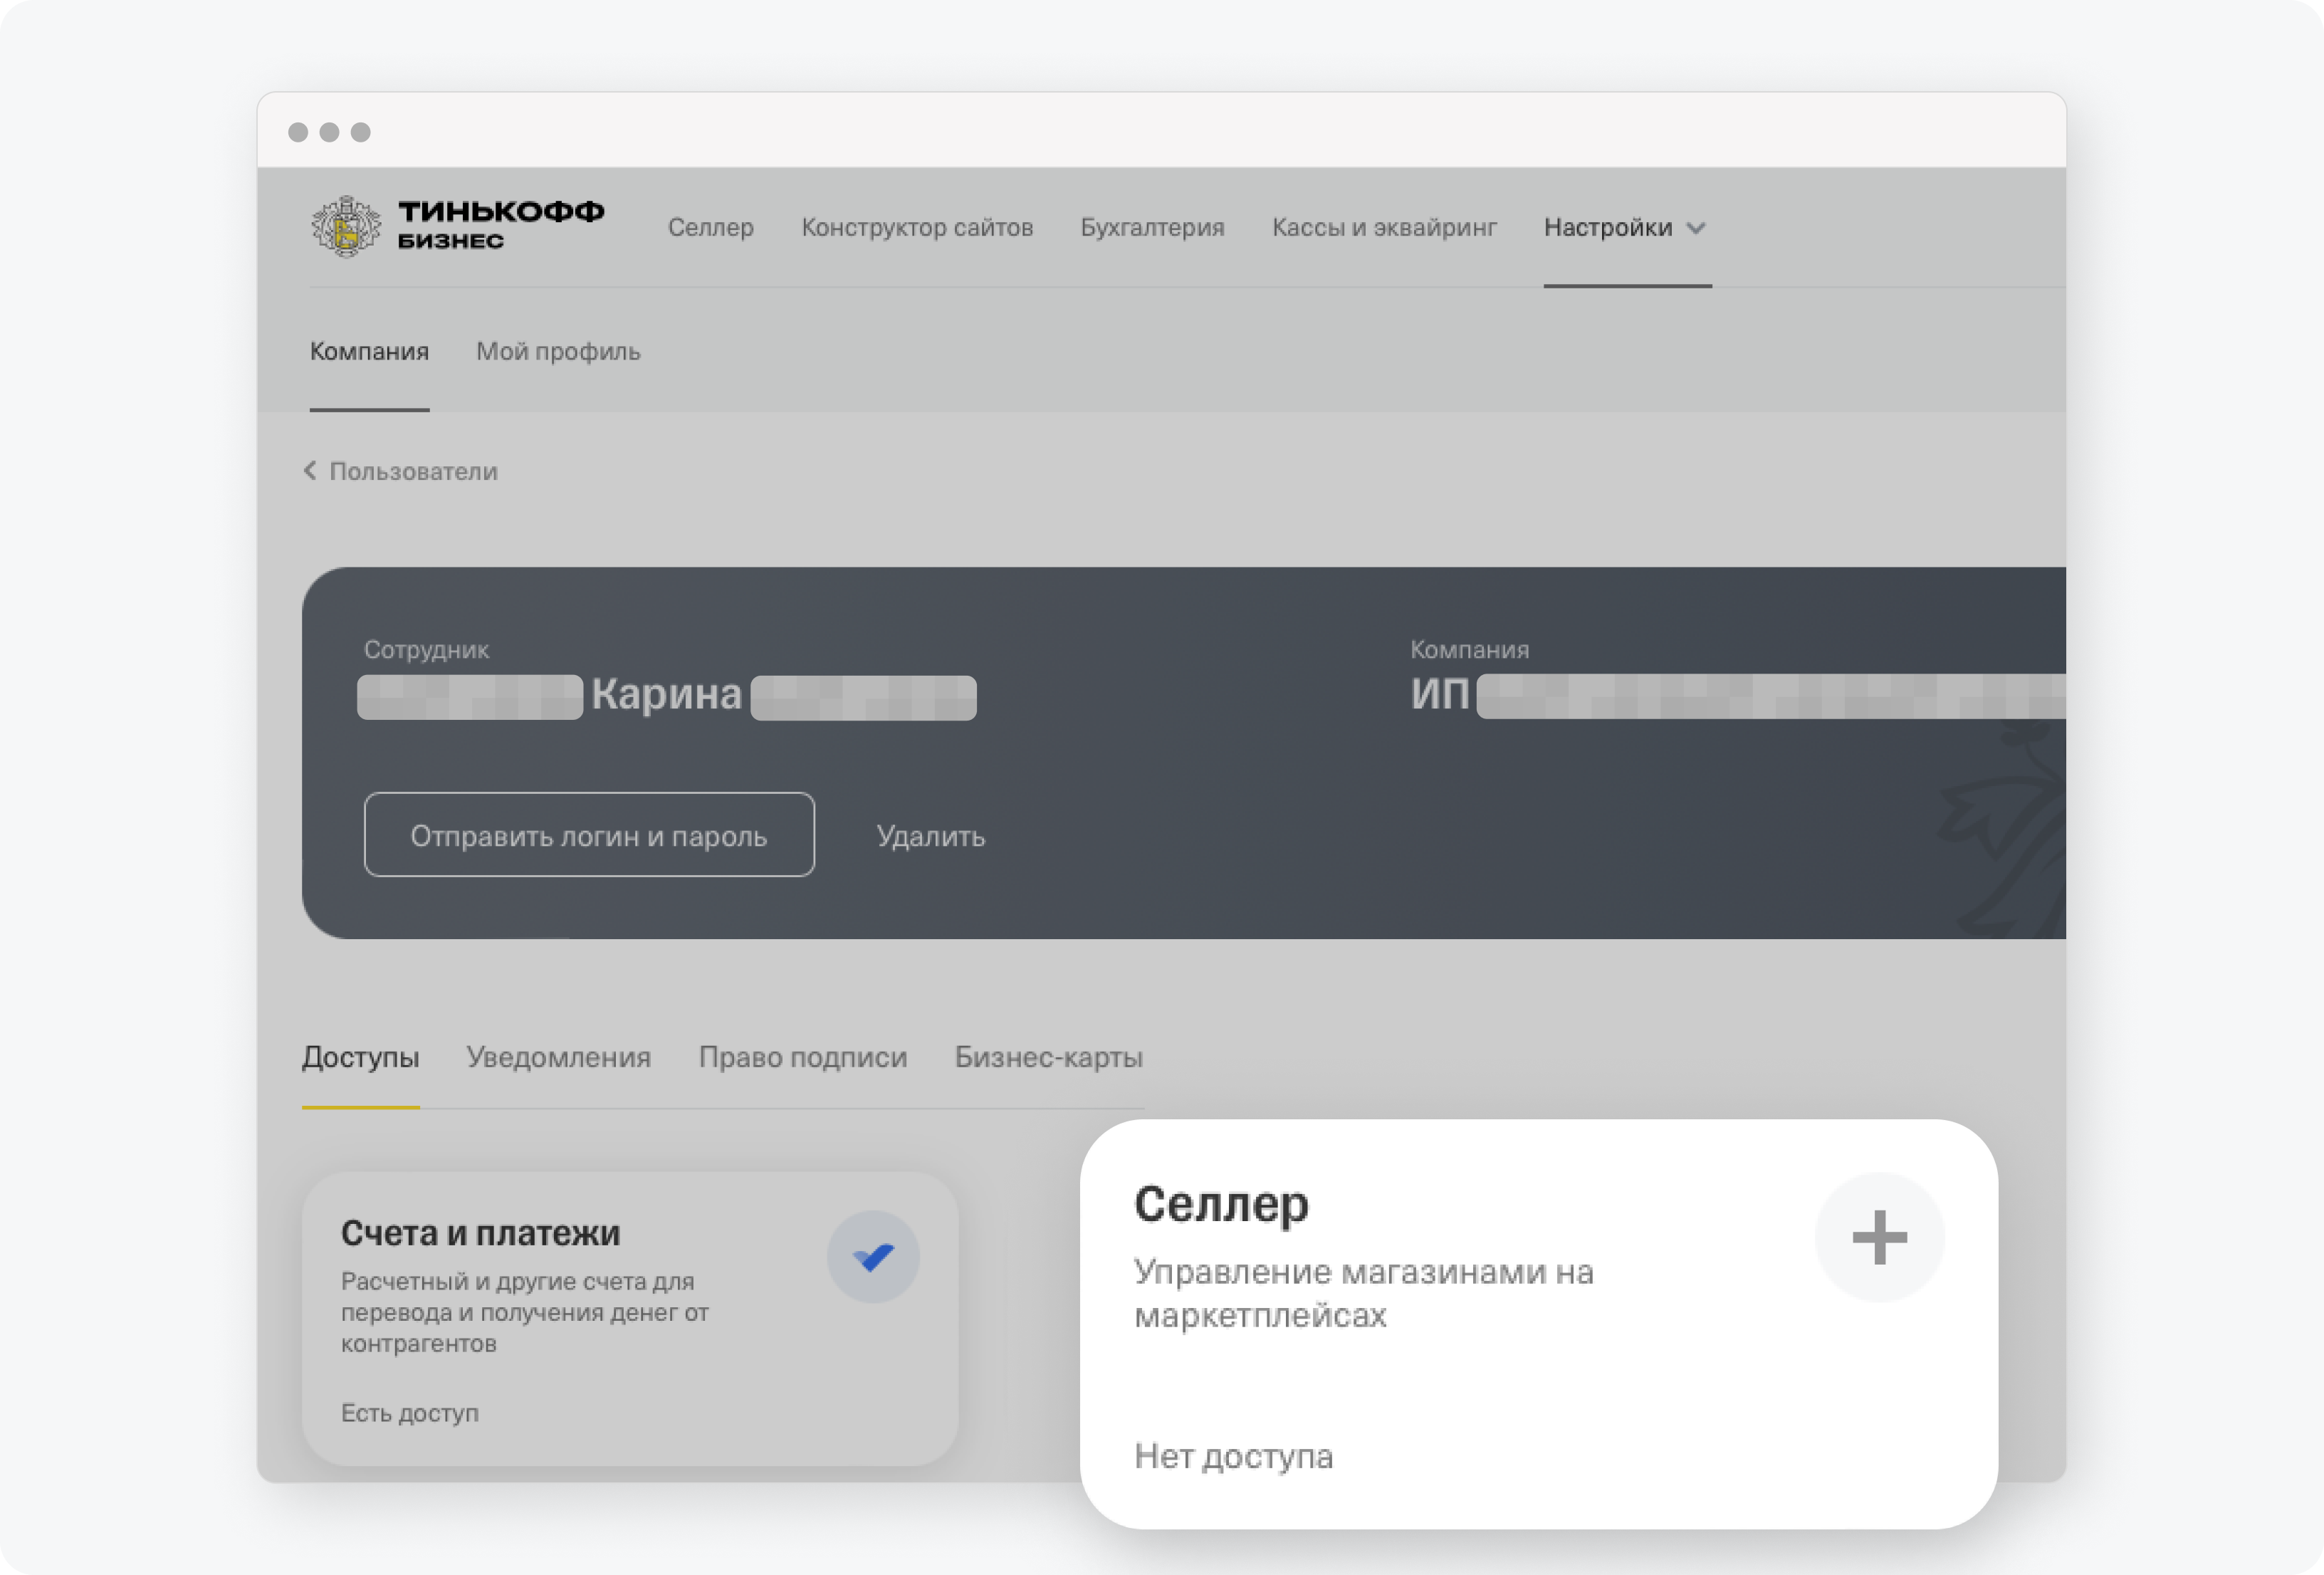Expand the Настройки dropdown chevron
Screen dimensions: 2324x1575
click(1696, 229)
